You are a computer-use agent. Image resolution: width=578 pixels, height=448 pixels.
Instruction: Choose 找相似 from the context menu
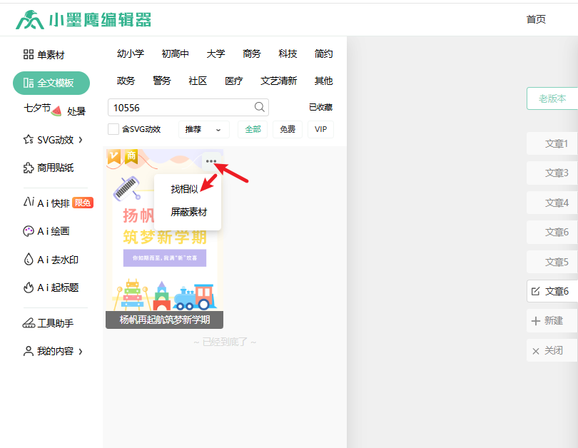tap(184, 189)
